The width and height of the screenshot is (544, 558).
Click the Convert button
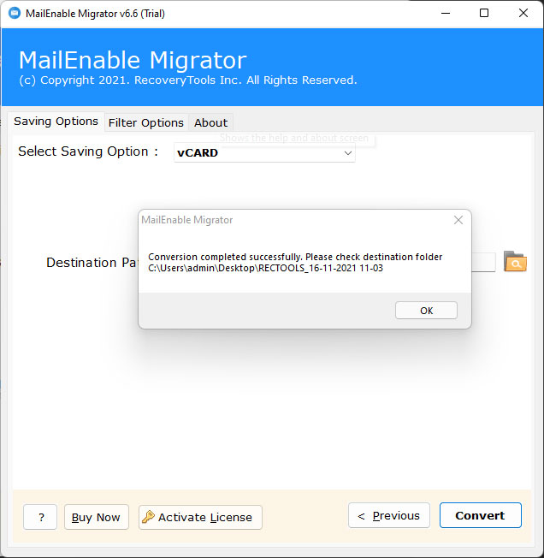(481, 515)
